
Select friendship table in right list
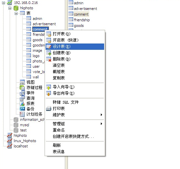[82, 20]
